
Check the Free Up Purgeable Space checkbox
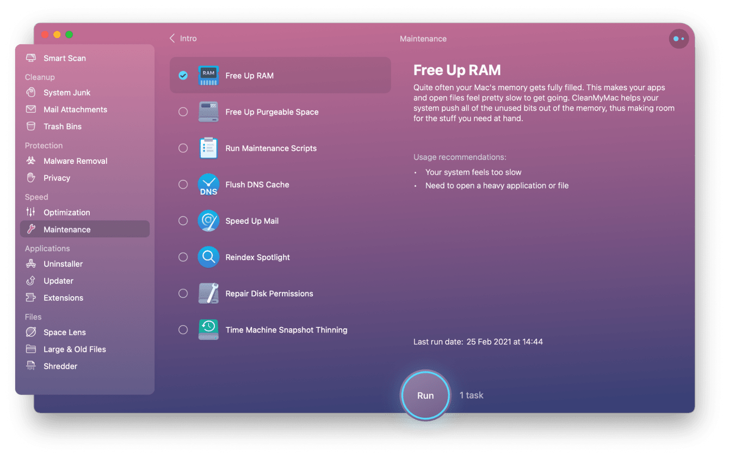[183, 112]
